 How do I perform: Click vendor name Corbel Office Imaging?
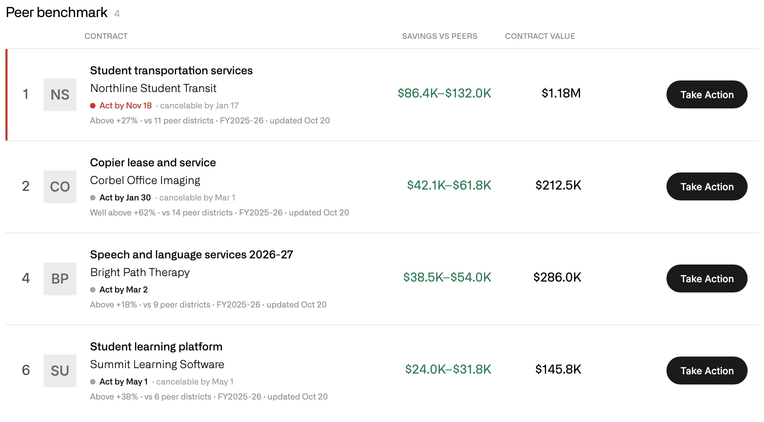(x=145, y=180)
